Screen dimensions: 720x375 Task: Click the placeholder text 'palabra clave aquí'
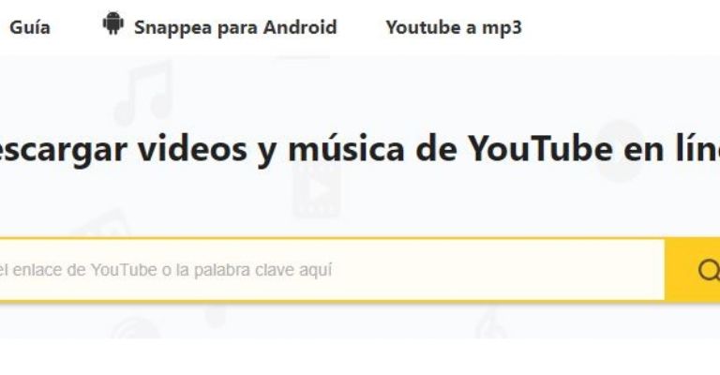click(x=262, y=270)
